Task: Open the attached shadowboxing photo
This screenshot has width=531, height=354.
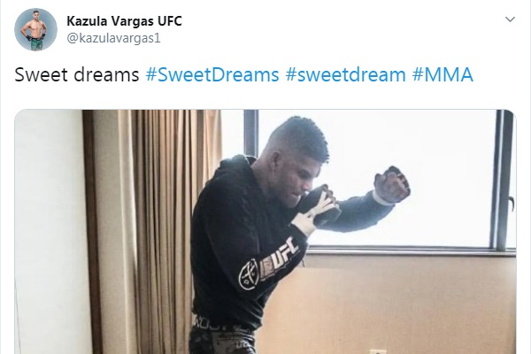Action: pos(265,232)
